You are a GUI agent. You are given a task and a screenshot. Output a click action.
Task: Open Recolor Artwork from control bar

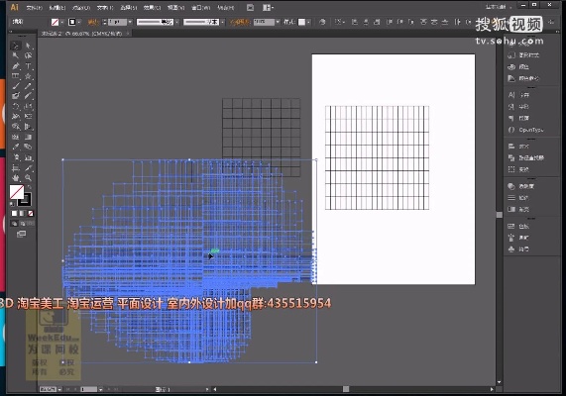point(322,22)
